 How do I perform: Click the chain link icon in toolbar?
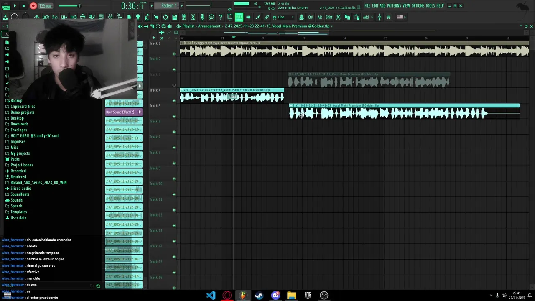click(x=267, y=17)
